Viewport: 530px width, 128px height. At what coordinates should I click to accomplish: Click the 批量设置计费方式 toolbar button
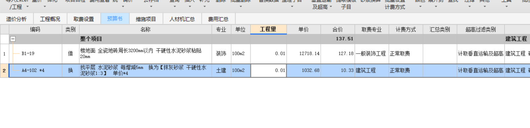395,5
